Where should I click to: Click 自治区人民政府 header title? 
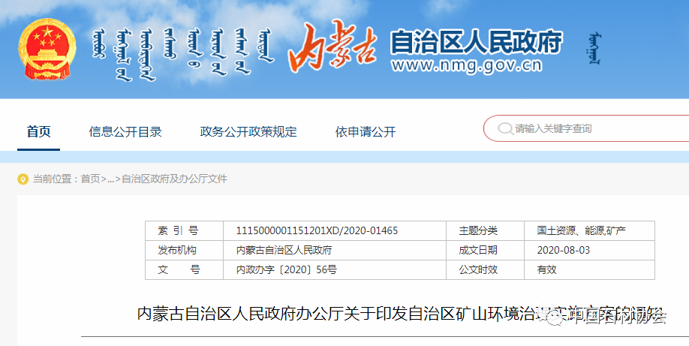coord(477,42)
